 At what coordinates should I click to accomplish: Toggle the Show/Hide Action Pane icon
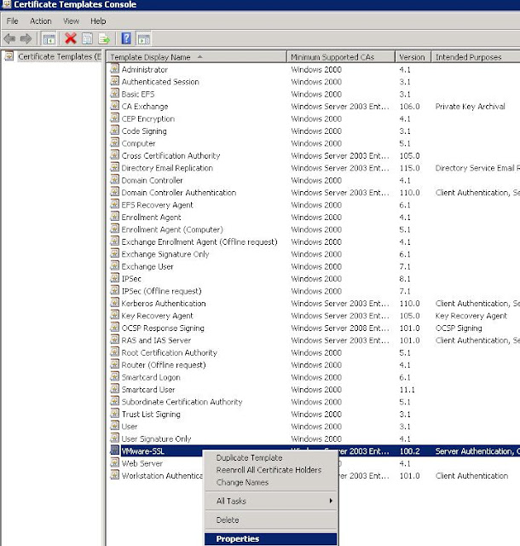(x=144, y=38)
